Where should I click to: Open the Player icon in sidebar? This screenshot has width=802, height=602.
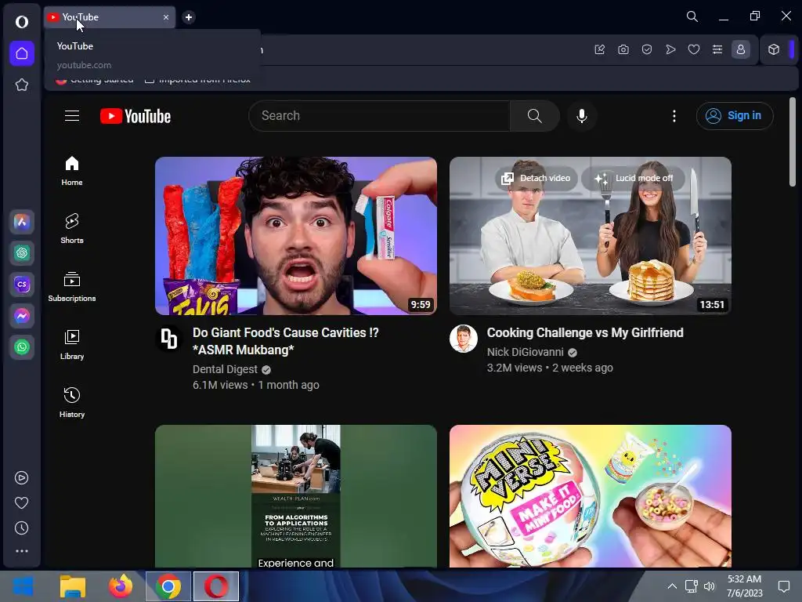pyautogui.click(x=21, y=478)
